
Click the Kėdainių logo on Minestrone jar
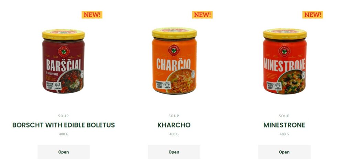(284, 51)
